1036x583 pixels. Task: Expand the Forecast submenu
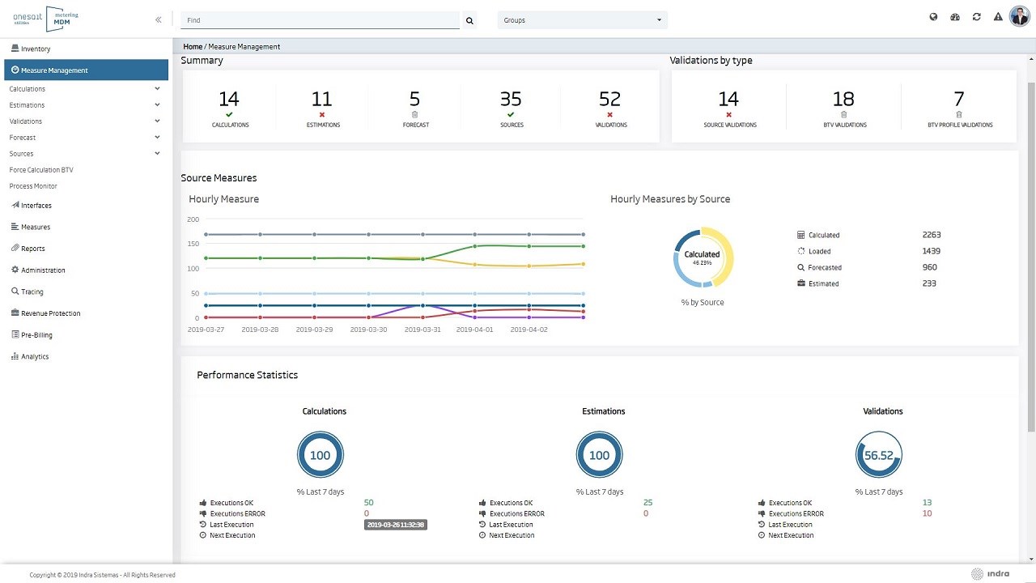(x=85, y=138)
